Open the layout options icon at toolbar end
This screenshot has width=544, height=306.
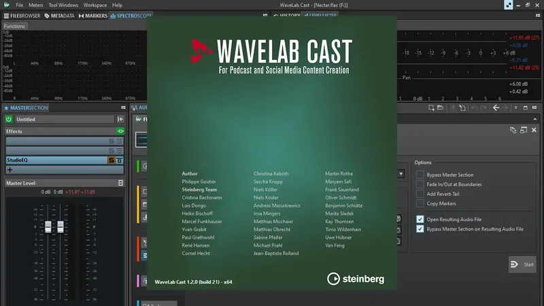point(534,107)
